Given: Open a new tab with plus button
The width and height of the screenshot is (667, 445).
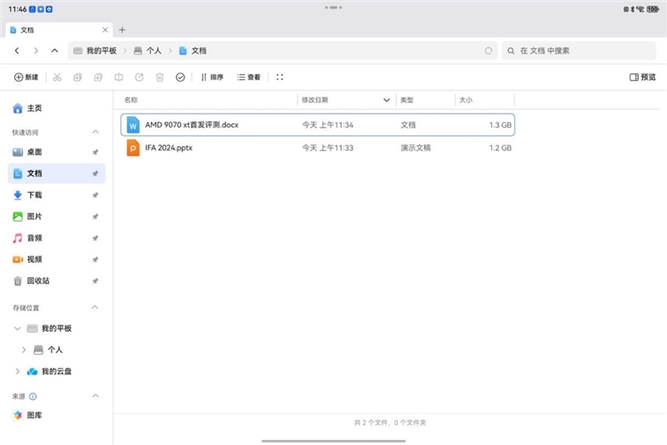Looking at the screenshot, I should (122, 29).
